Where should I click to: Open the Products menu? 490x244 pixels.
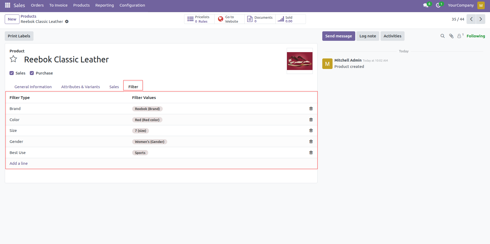pos(81,5)
